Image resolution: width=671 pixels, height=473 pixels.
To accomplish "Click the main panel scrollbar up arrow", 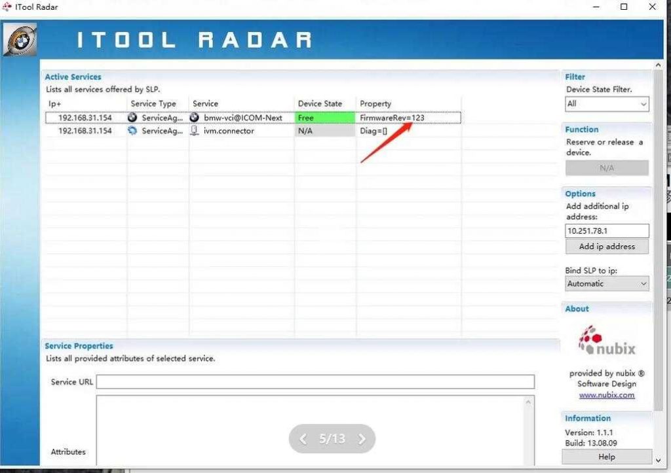I will coord(658,65).
